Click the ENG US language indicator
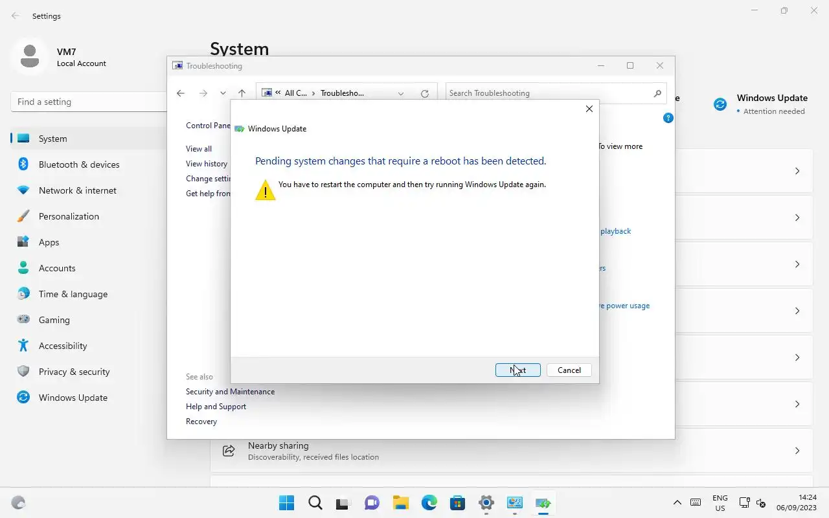 720,503
